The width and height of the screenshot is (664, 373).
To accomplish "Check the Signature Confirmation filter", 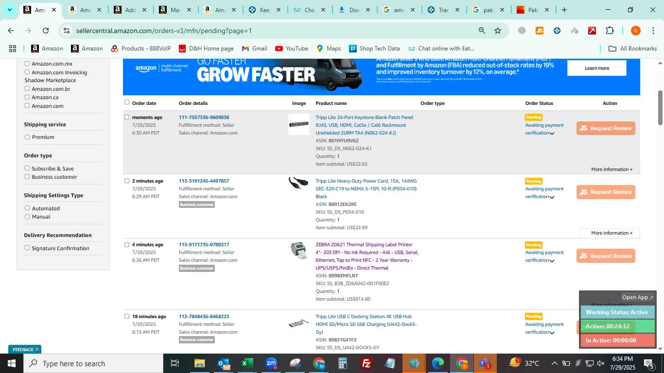I will [x=27, y=248].
